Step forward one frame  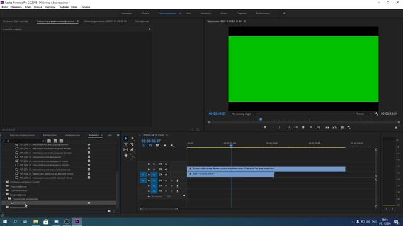coord(310,127)
